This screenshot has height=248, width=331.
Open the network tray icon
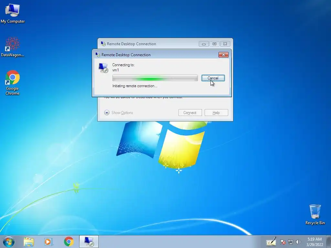[x=291, y=242]
